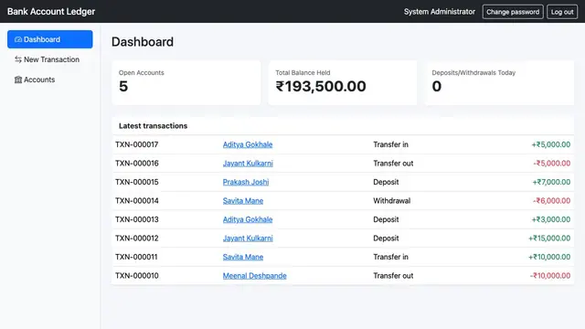Open Aditya Gokhale link in TXN-000017 row
Screen dimensions: 585x329
(248, 144)
